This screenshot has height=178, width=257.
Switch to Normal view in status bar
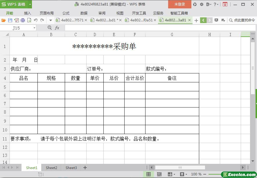tap(148, 174)
